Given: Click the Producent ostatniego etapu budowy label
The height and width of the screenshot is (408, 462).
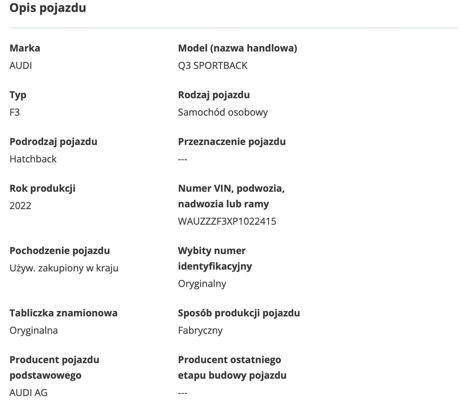Looking at the screenshot, I should pos(232,367).
